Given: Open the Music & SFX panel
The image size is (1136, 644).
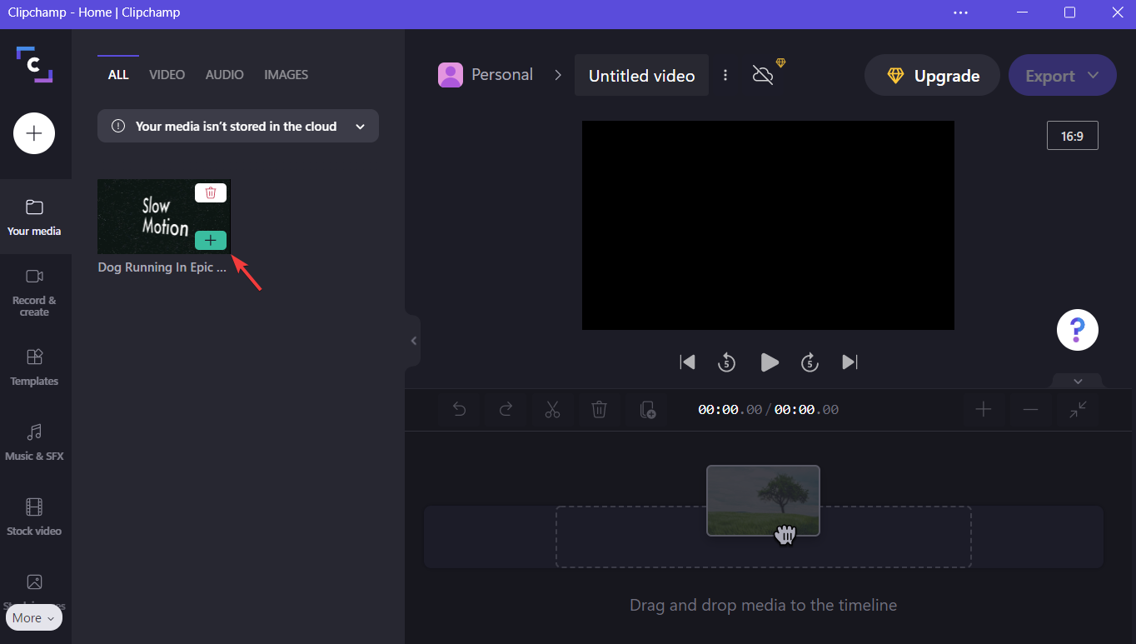Looking at the screenshot, I should tap(34, 442).
